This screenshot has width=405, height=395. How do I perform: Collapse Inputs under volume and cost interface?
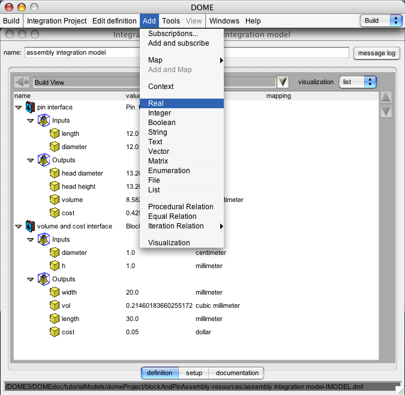(x=31, y=240)
